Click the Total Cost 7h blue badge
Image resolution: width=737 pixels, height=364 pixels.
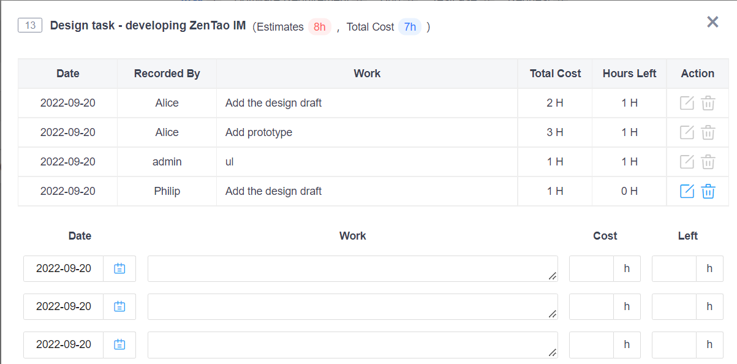(x=410, y=27)
